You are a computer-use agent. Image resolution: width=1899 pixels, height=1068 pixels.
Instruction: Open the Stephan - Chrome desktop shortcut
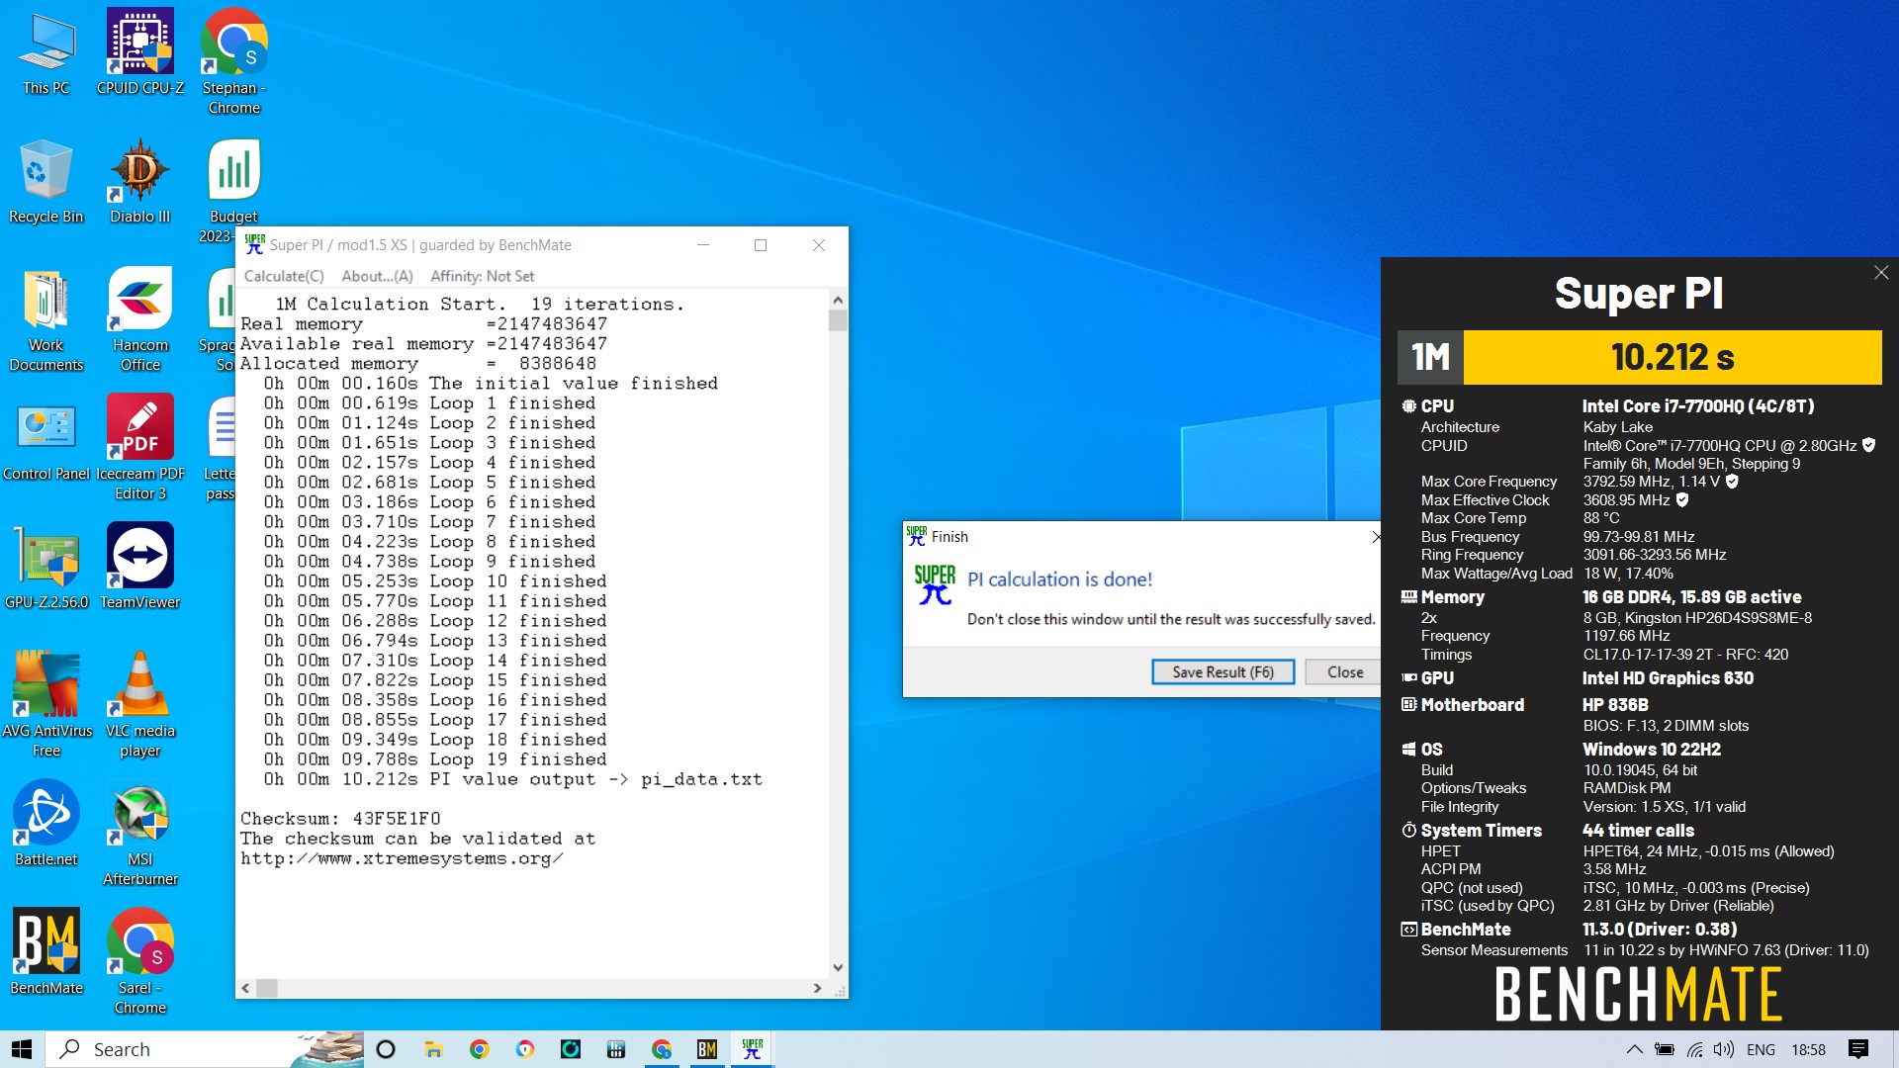pos(234,62)
